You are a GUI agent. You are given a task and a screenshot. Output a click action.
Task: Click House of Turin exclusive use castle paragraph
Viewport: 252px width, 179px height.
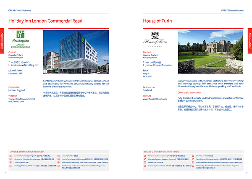click(210, 84)
